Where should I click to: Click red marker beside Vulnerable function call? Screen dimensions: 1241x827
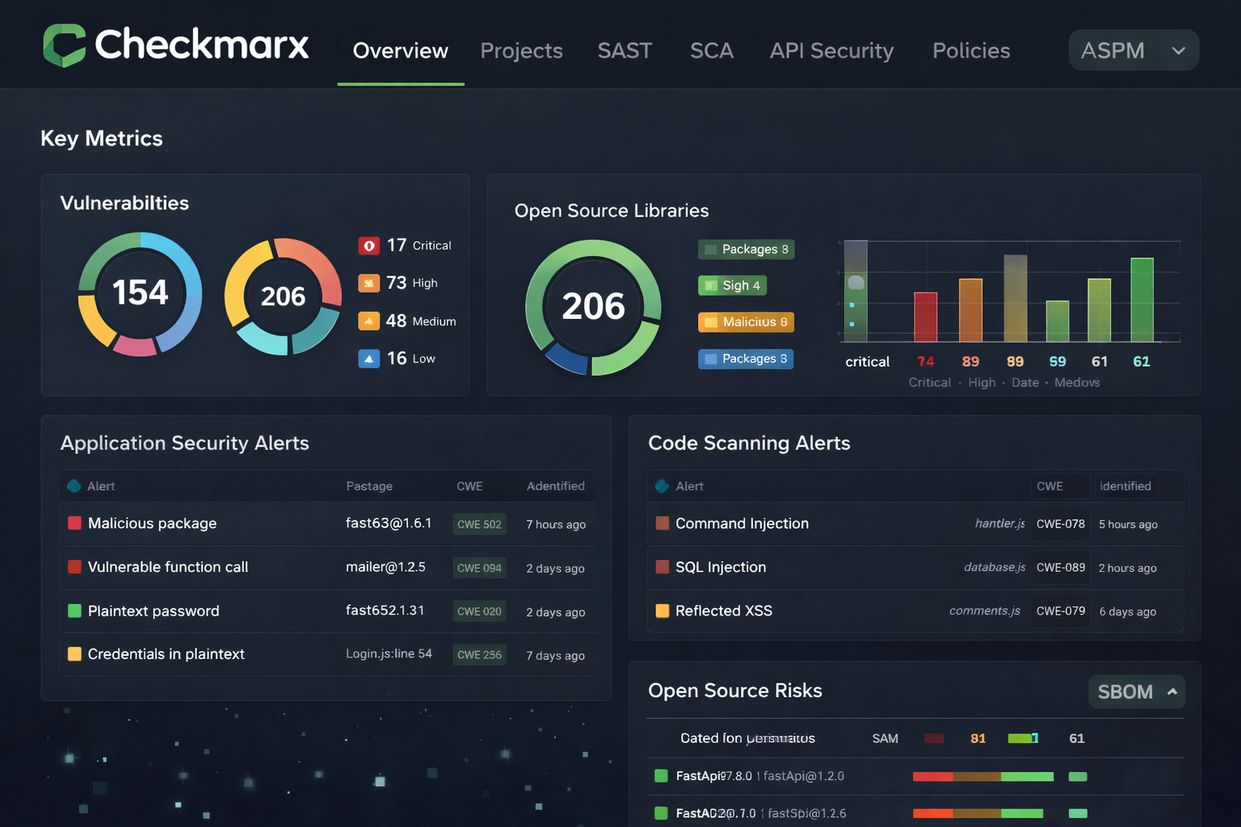[x=74, y=567]
